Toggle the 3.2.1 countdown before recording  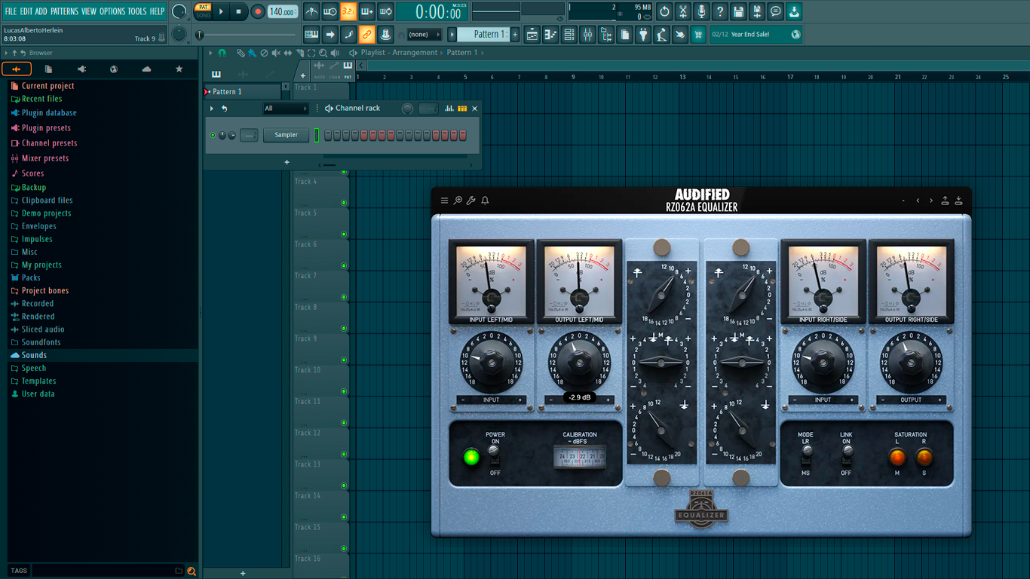348,11
